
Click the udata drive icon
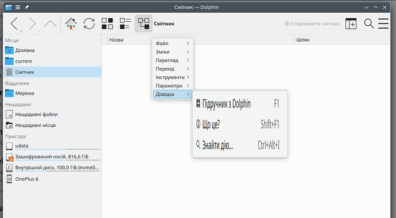[9, 146]
